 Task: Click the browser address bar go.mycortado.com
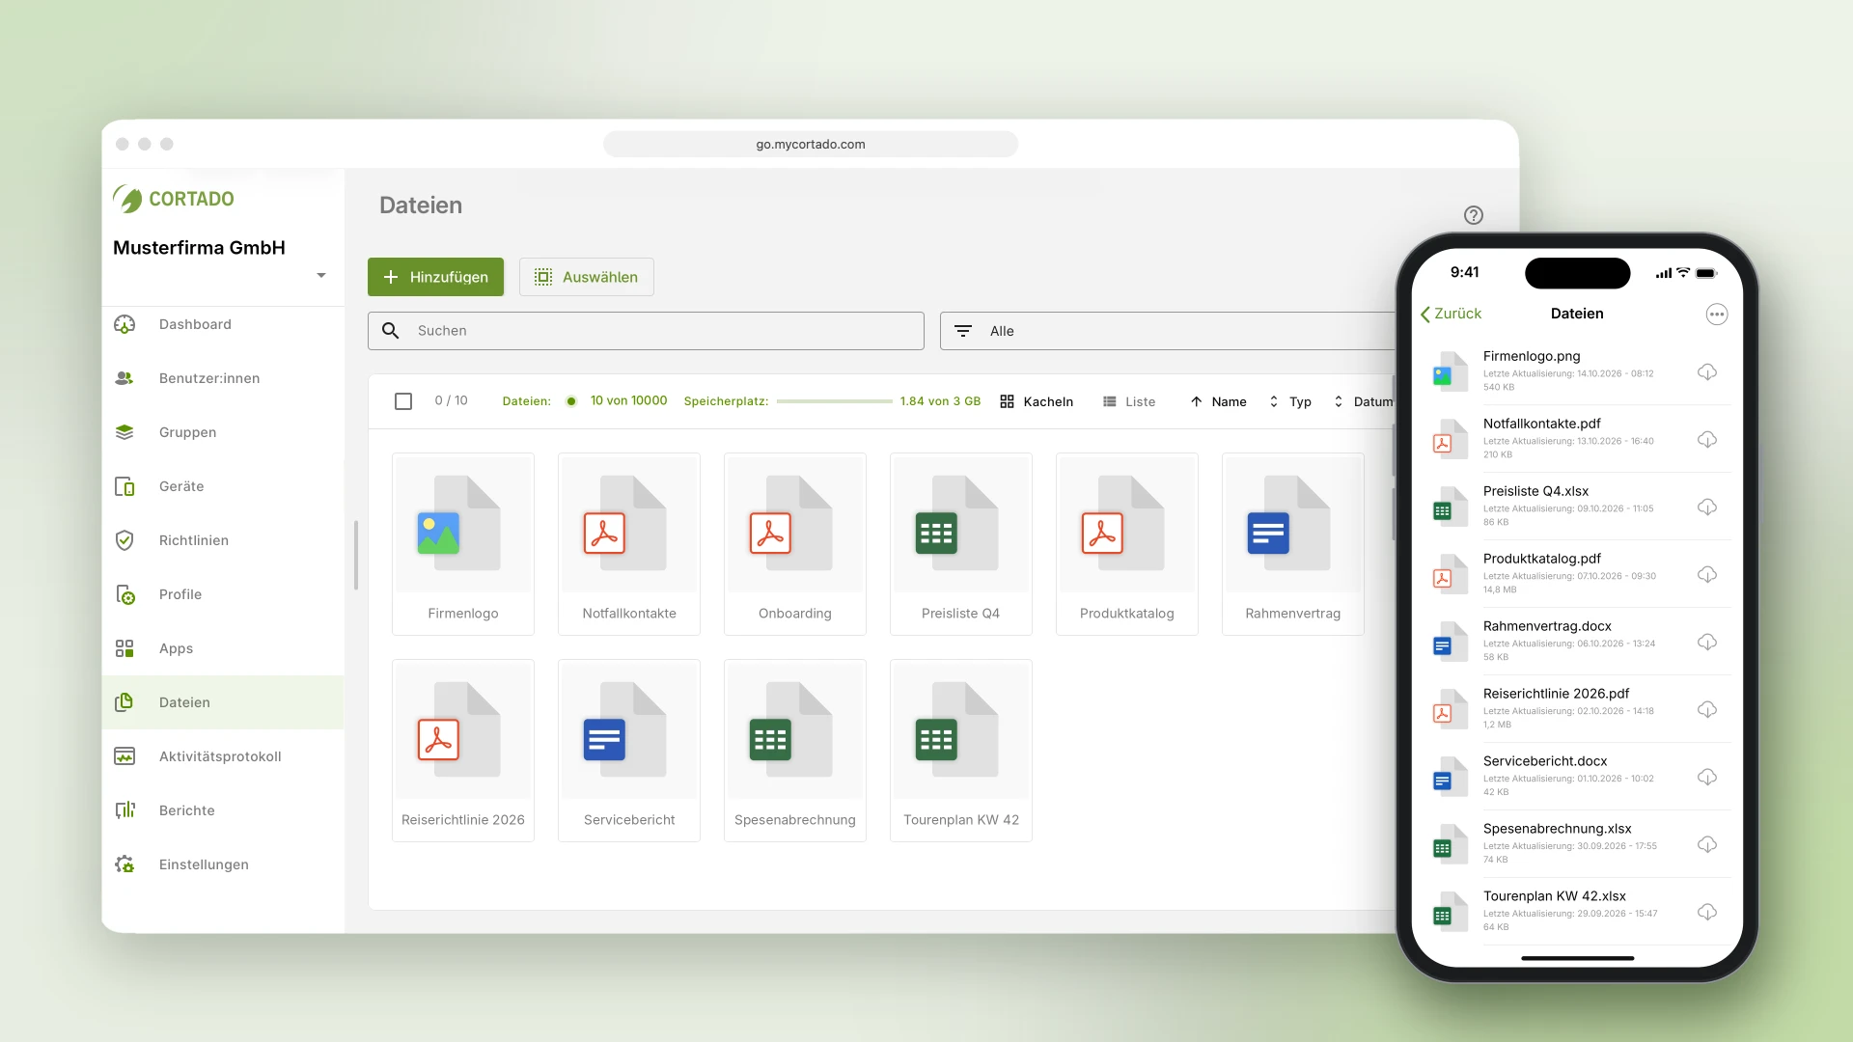pos(811,144)
